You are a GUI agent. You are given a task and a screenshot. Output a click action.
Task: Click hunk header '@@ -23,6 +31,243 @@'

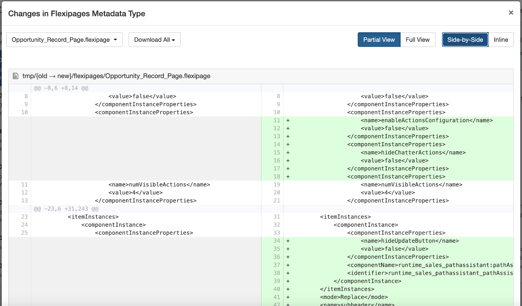click(66, 209)
